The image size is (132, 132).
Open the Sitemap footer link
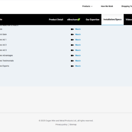73,124
